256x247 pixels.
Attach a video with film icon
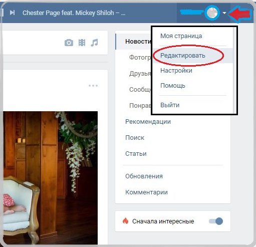click(82, 43)
